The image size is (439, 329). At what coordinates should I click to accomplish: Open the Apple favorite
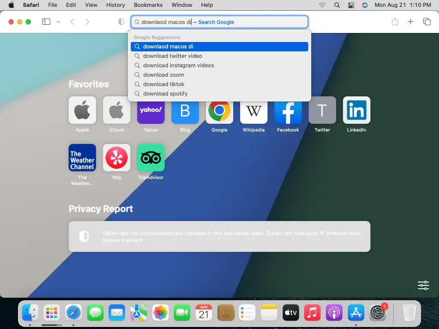tap(82, 110)
